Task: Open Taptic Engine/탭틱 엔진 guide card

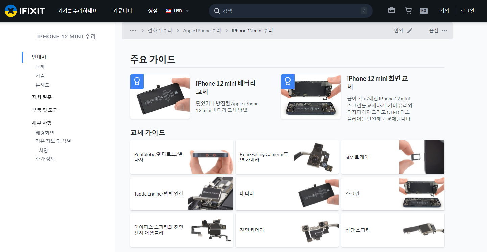Action: [x=182, y=193]
